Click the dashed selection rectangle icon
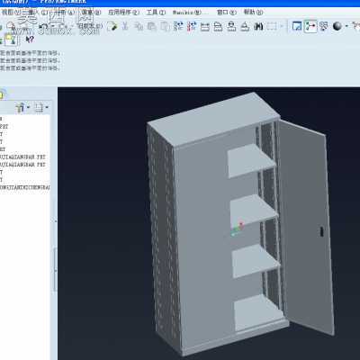Screen dimensions: 360x360 click(x=272, y=26)
